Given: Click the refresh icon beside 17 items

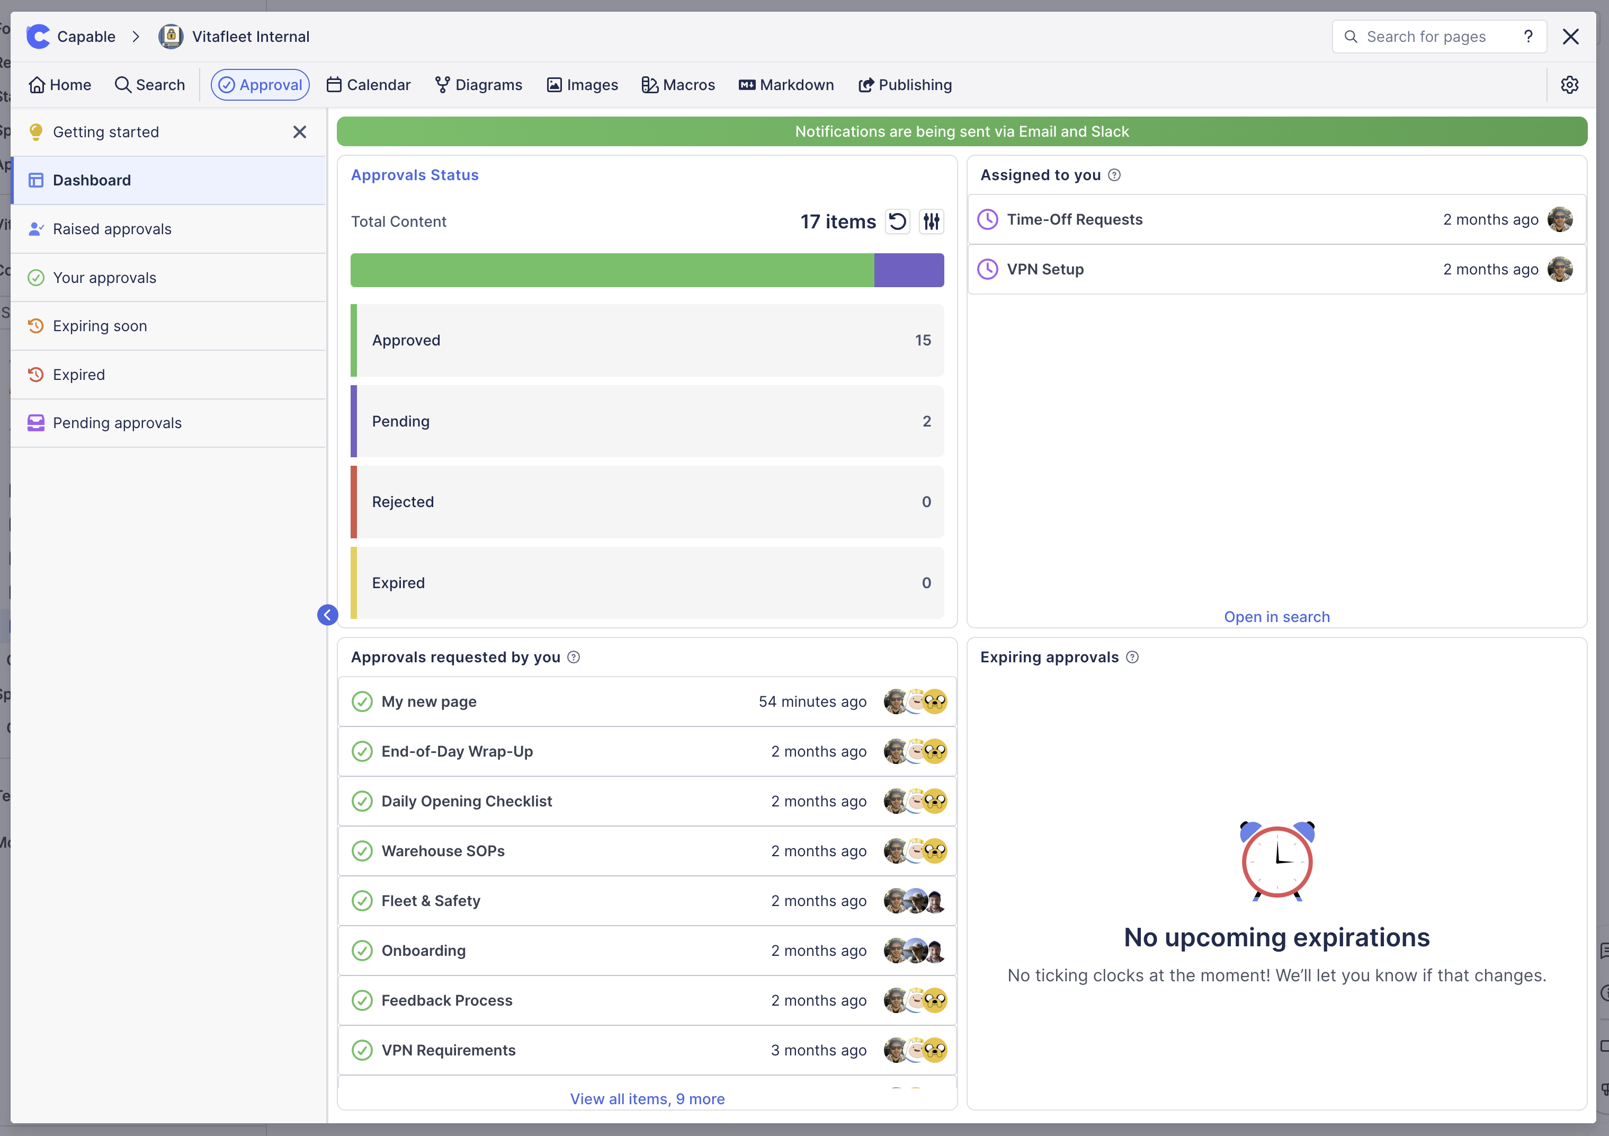Looking at the screenshot, I should tap(897, 221).
